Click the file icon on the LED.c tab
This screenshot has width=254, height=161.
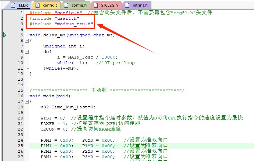point(13,5)
